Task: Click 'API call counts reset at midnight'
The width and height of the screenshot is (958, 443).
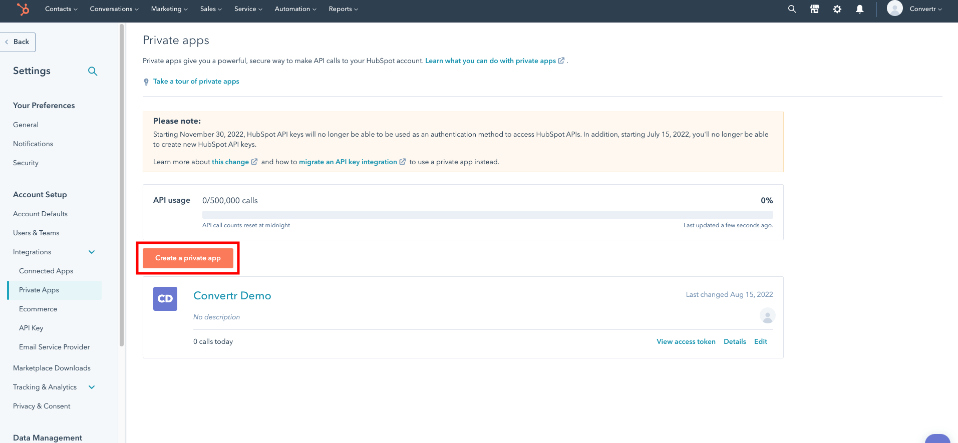Action: tap(246, 225)
